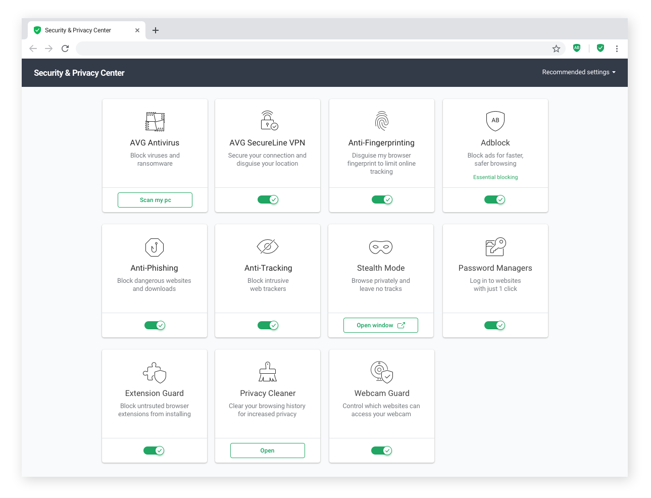
Task: Disable the AVG SecureLine VPN toggle
Action: click(x=268, y=200)
